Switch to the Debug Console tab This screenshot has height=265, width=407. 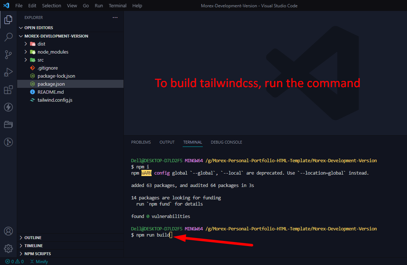tap(227, 142)
